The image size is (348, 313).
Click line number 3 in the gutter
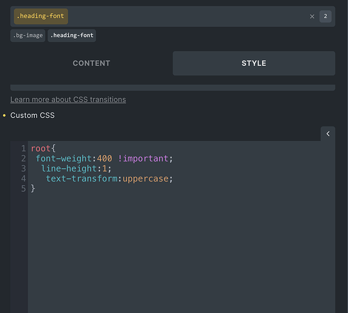(x=23, y=168)
